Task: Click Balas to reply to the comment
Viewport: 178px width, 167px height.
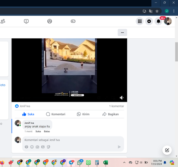Action: tap(47, 132)
